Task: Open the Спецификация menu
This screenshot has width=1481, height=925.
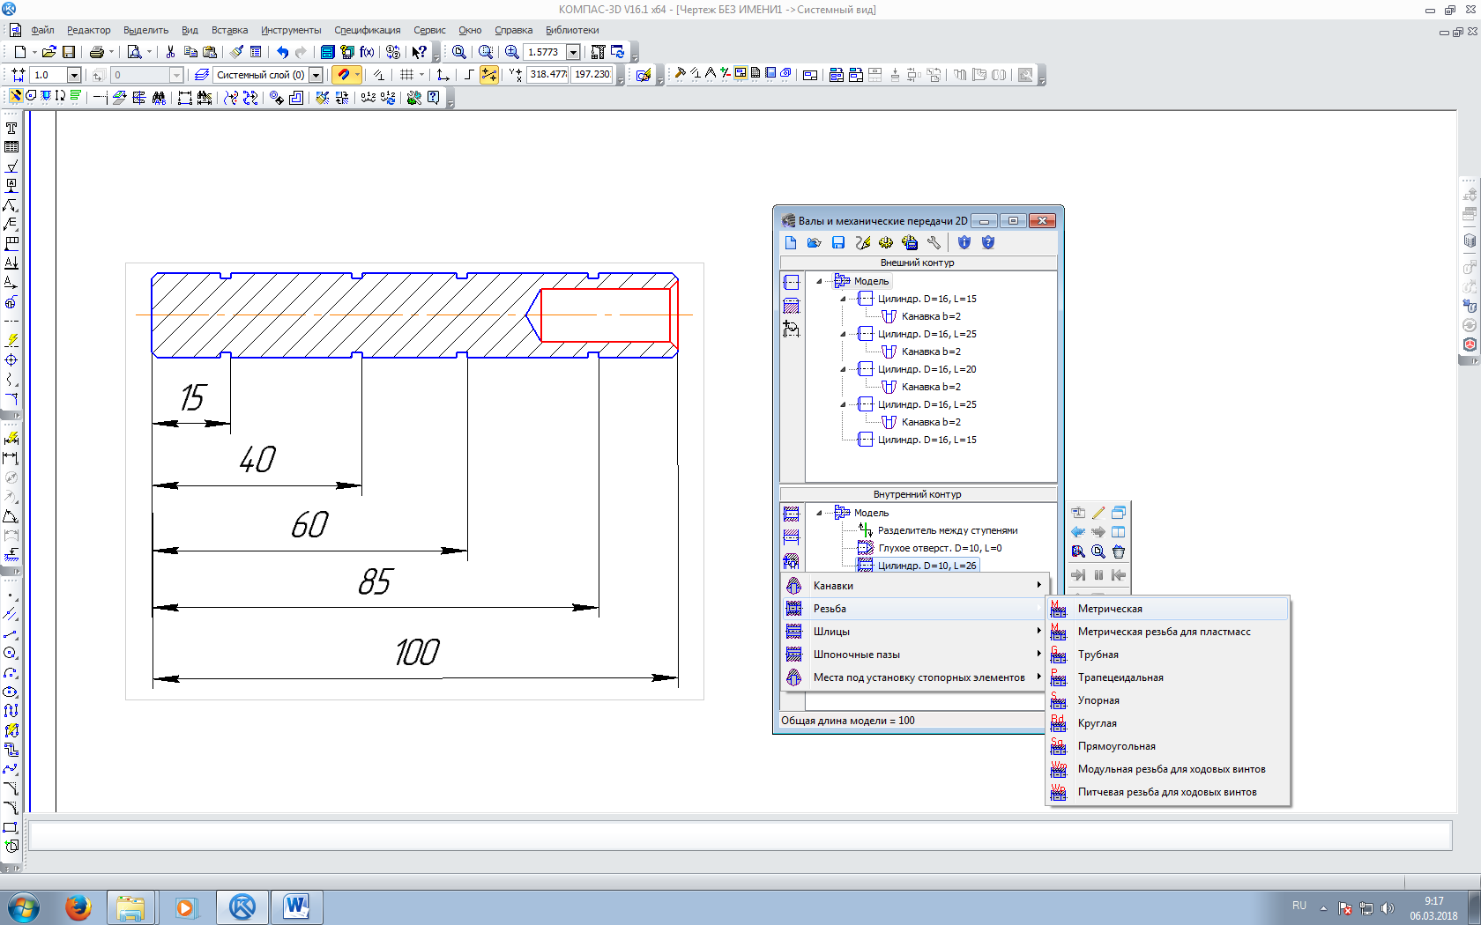Action: 367,30
